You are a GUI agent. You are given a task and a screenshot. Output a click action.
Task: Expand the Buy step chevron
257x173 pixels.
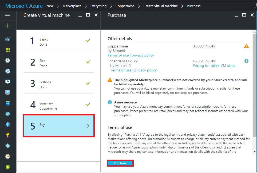point(88,126)
